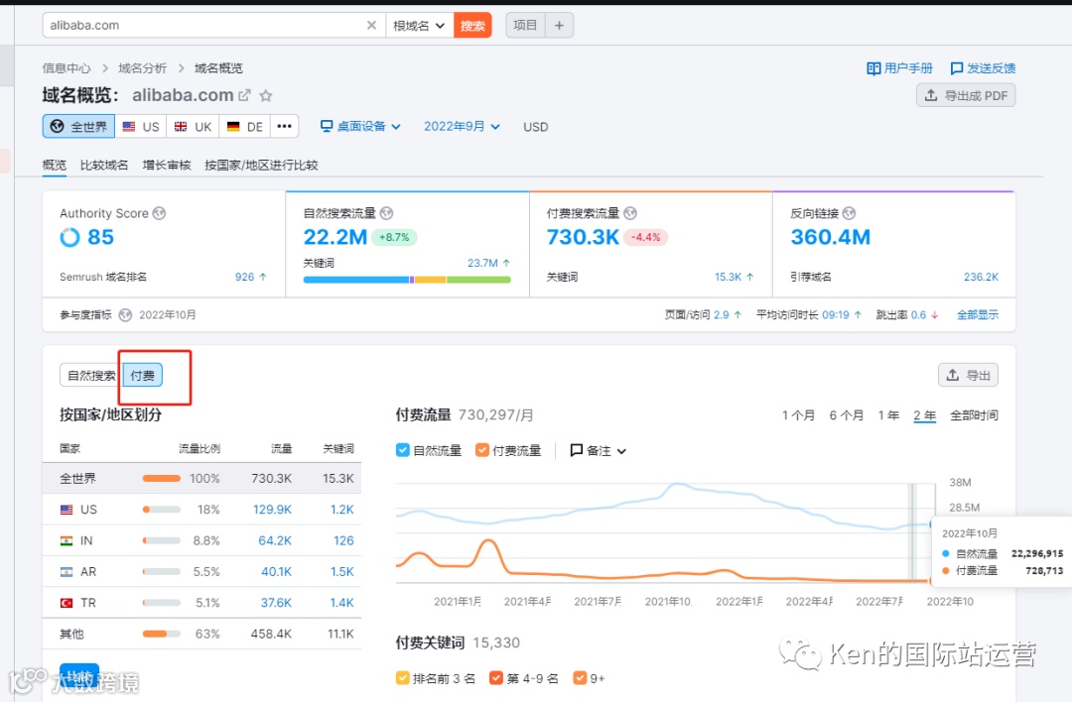Click the 全部显示 link
The width and height of the screenshot is (1072, 702).
(x=978, y=314)
